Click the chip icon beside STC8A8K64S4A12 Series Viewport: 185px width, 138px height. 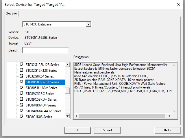click(x=21, y=111)
